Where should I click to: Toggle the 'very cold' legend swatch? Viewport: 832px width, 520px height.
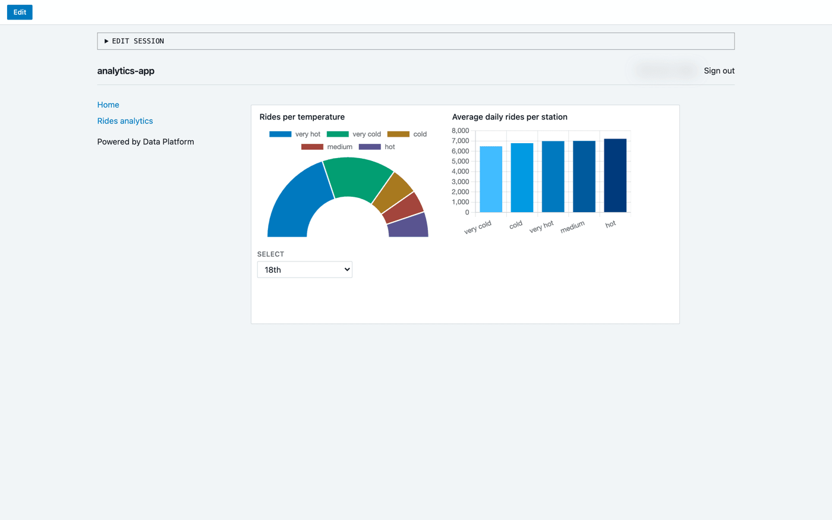338,134
